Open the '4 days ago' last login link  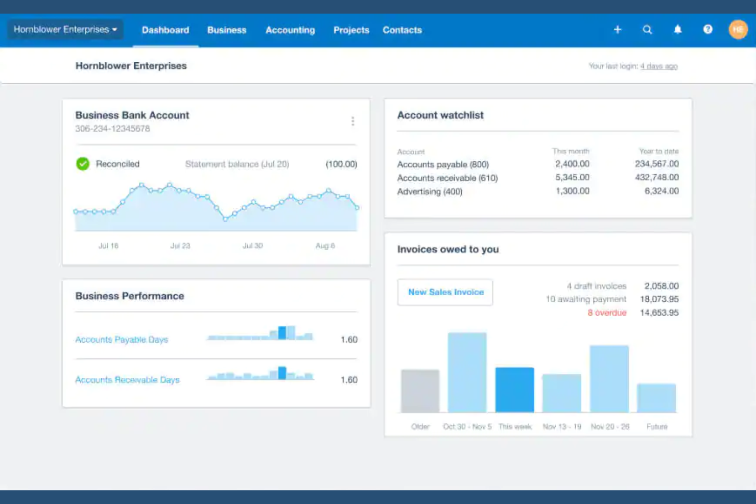pyautogui.click(x=659, y=66)
